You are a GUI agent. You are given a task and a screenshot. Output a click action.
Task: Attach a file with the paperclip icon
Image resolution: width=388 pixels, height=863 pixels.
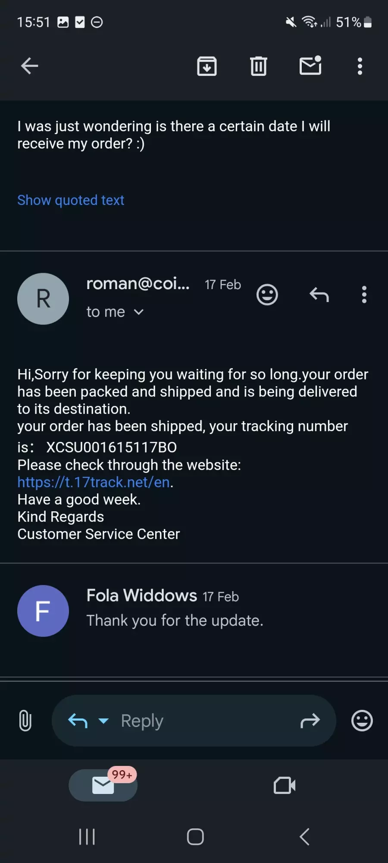pos(25,721)
